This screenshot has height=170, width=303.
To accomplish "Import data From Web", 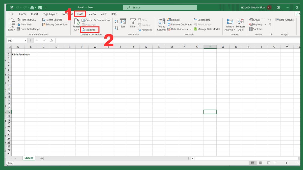I will point(24,24).
